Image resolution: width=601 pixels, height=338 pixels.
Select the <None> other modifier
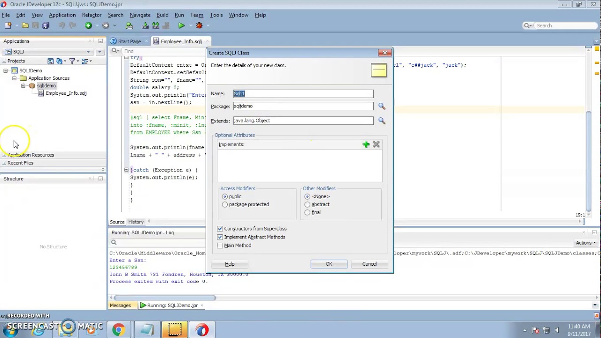coord(308,197)
